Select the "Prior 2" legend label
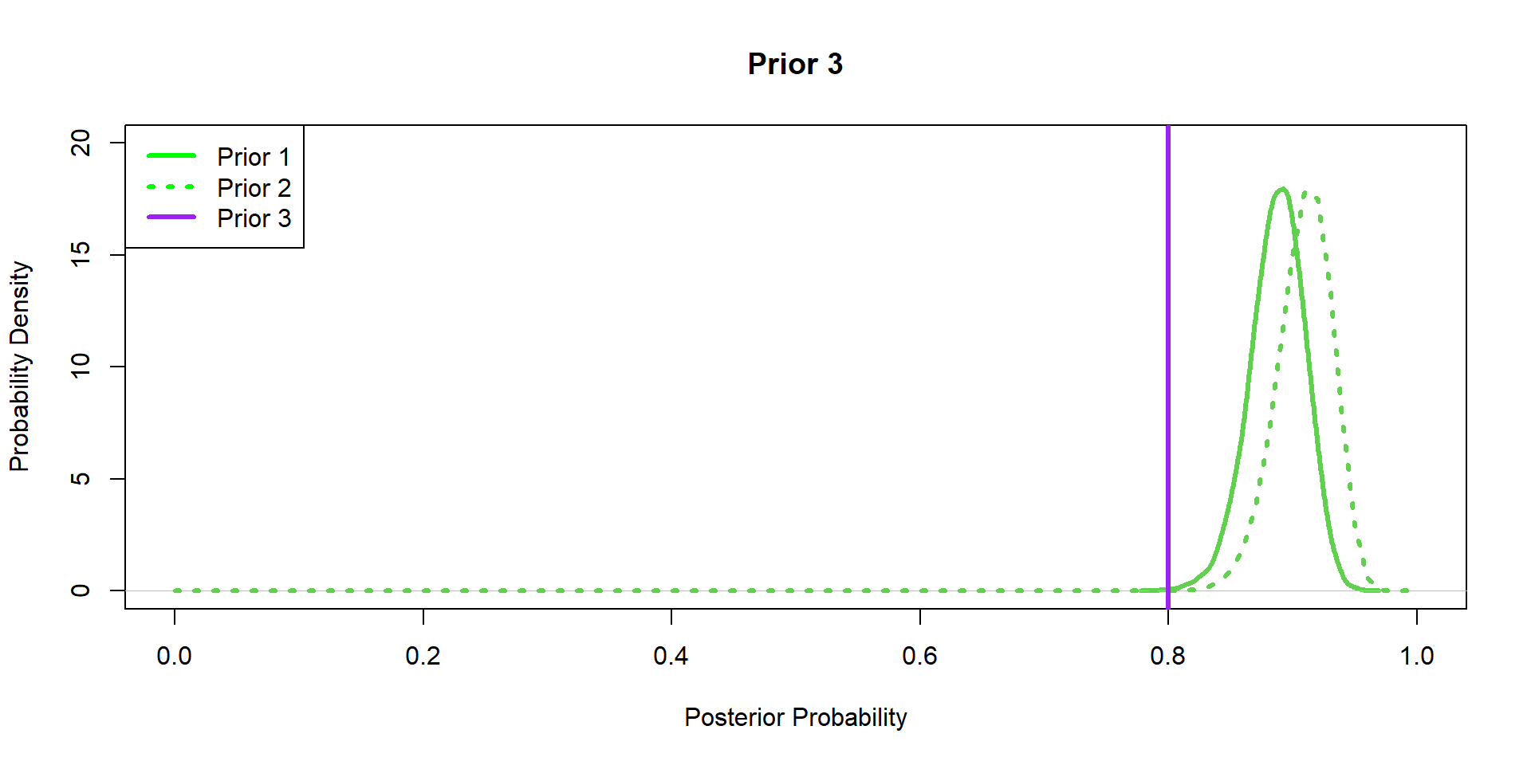1531x765 pixels. click(254, 188)
